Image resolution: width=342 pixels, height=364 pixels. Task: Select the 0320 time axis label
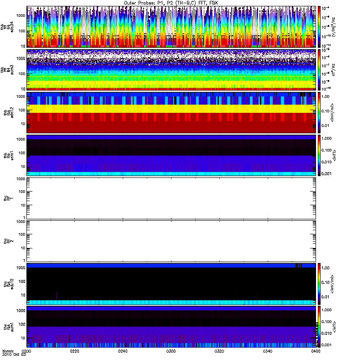tap(219, 351)
